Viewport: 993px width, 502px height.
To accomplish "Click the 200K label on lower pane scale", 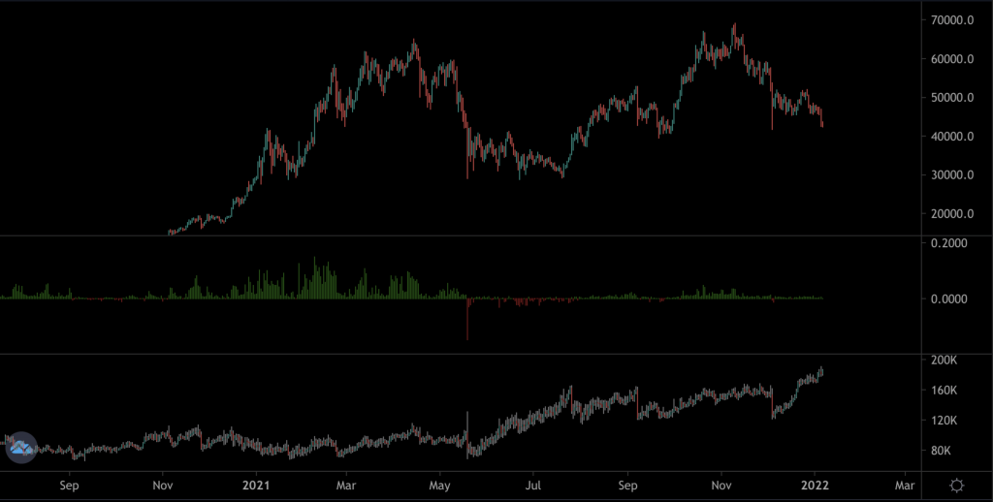I will click(x=945, y=361).
